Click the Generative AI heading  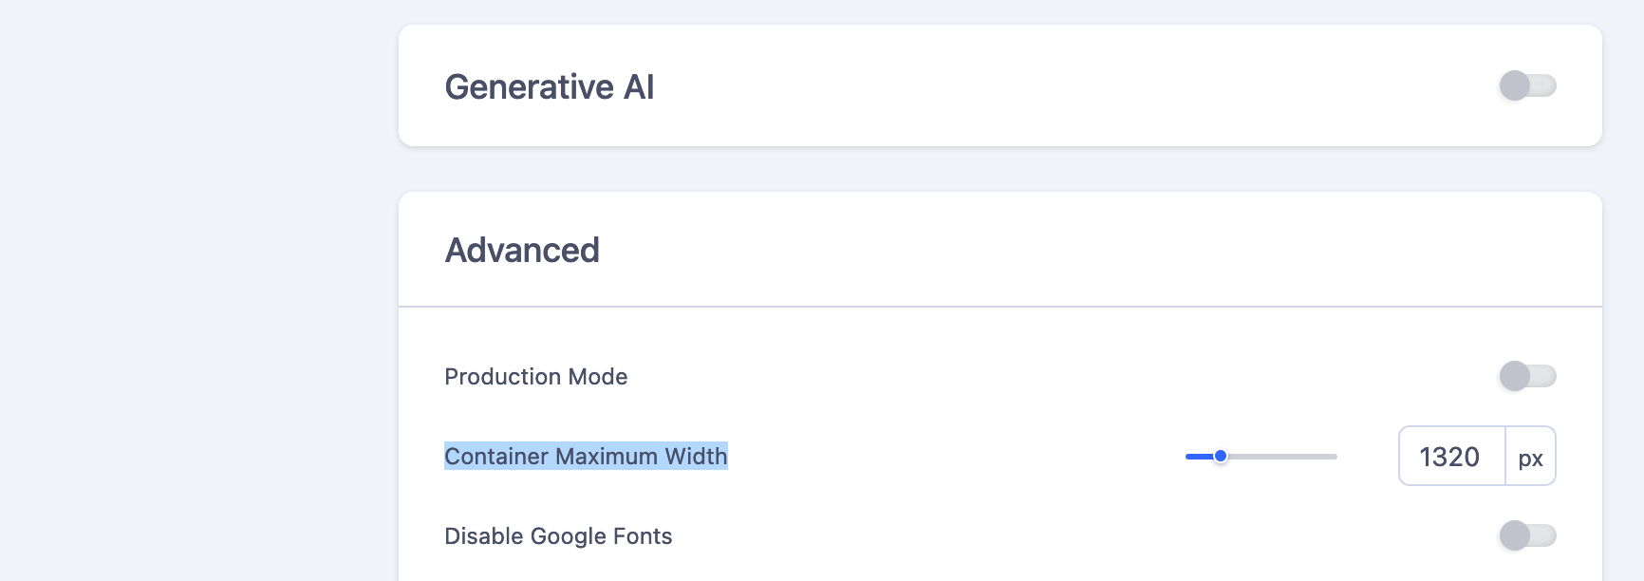click(550, 86)
